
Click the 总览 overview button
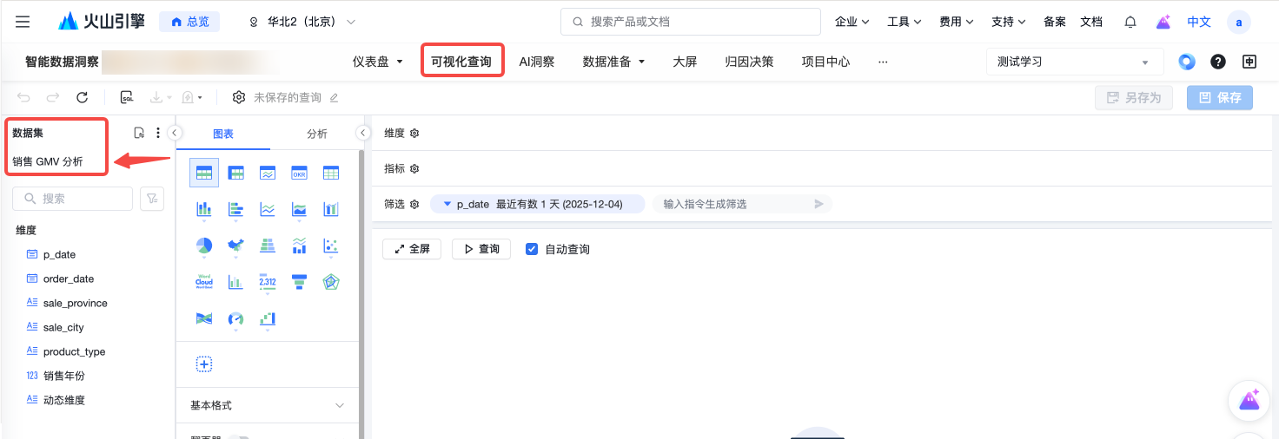tap(189, 22)
